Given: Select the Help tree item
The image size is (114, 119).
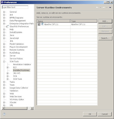Looking at the screenshot, I should point(12,29).
